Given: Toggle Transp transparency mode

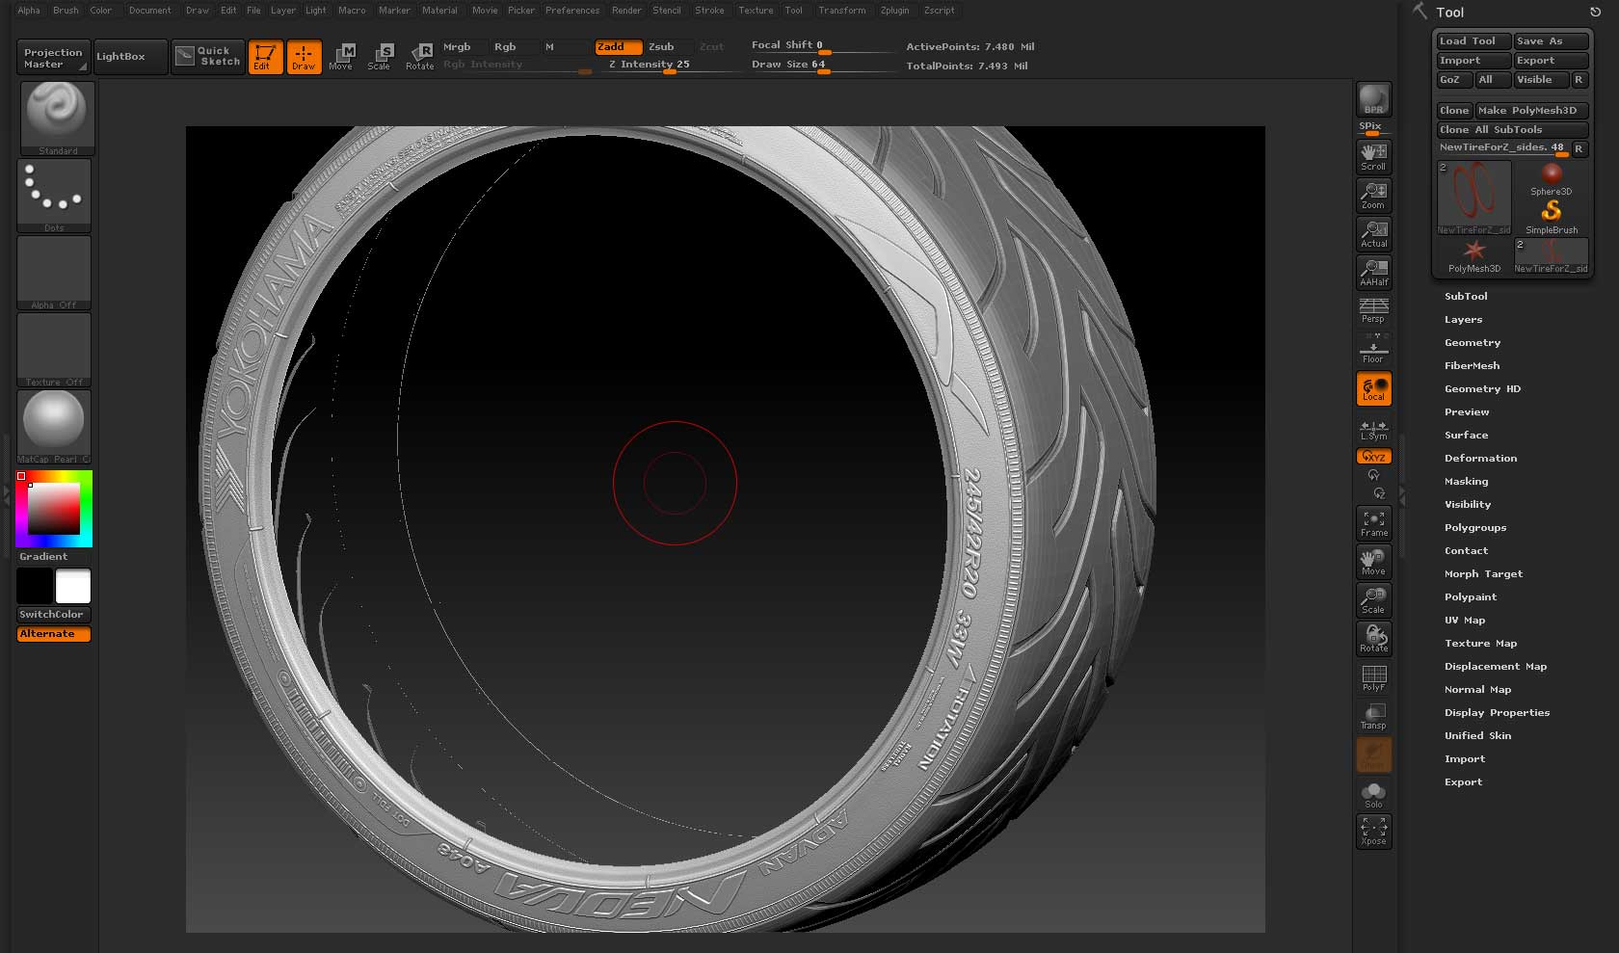Looking at the screenshot, I should (x=1373, y=716).
